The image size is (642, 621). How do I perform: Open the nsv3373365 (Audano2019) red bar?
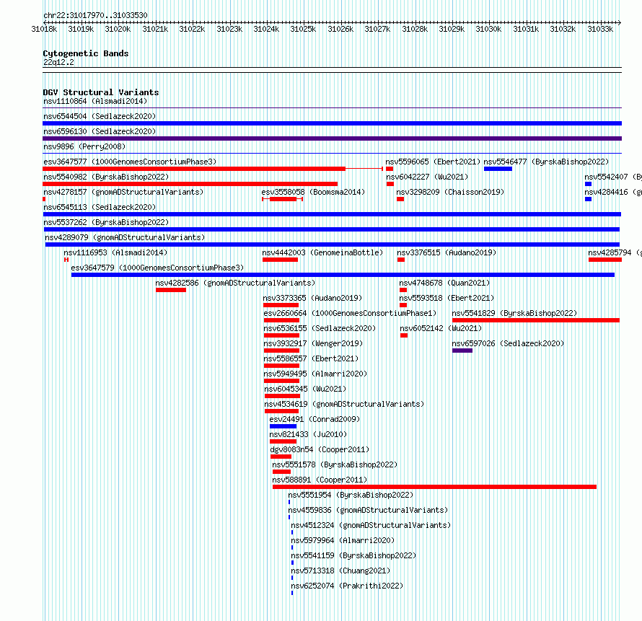281,305
